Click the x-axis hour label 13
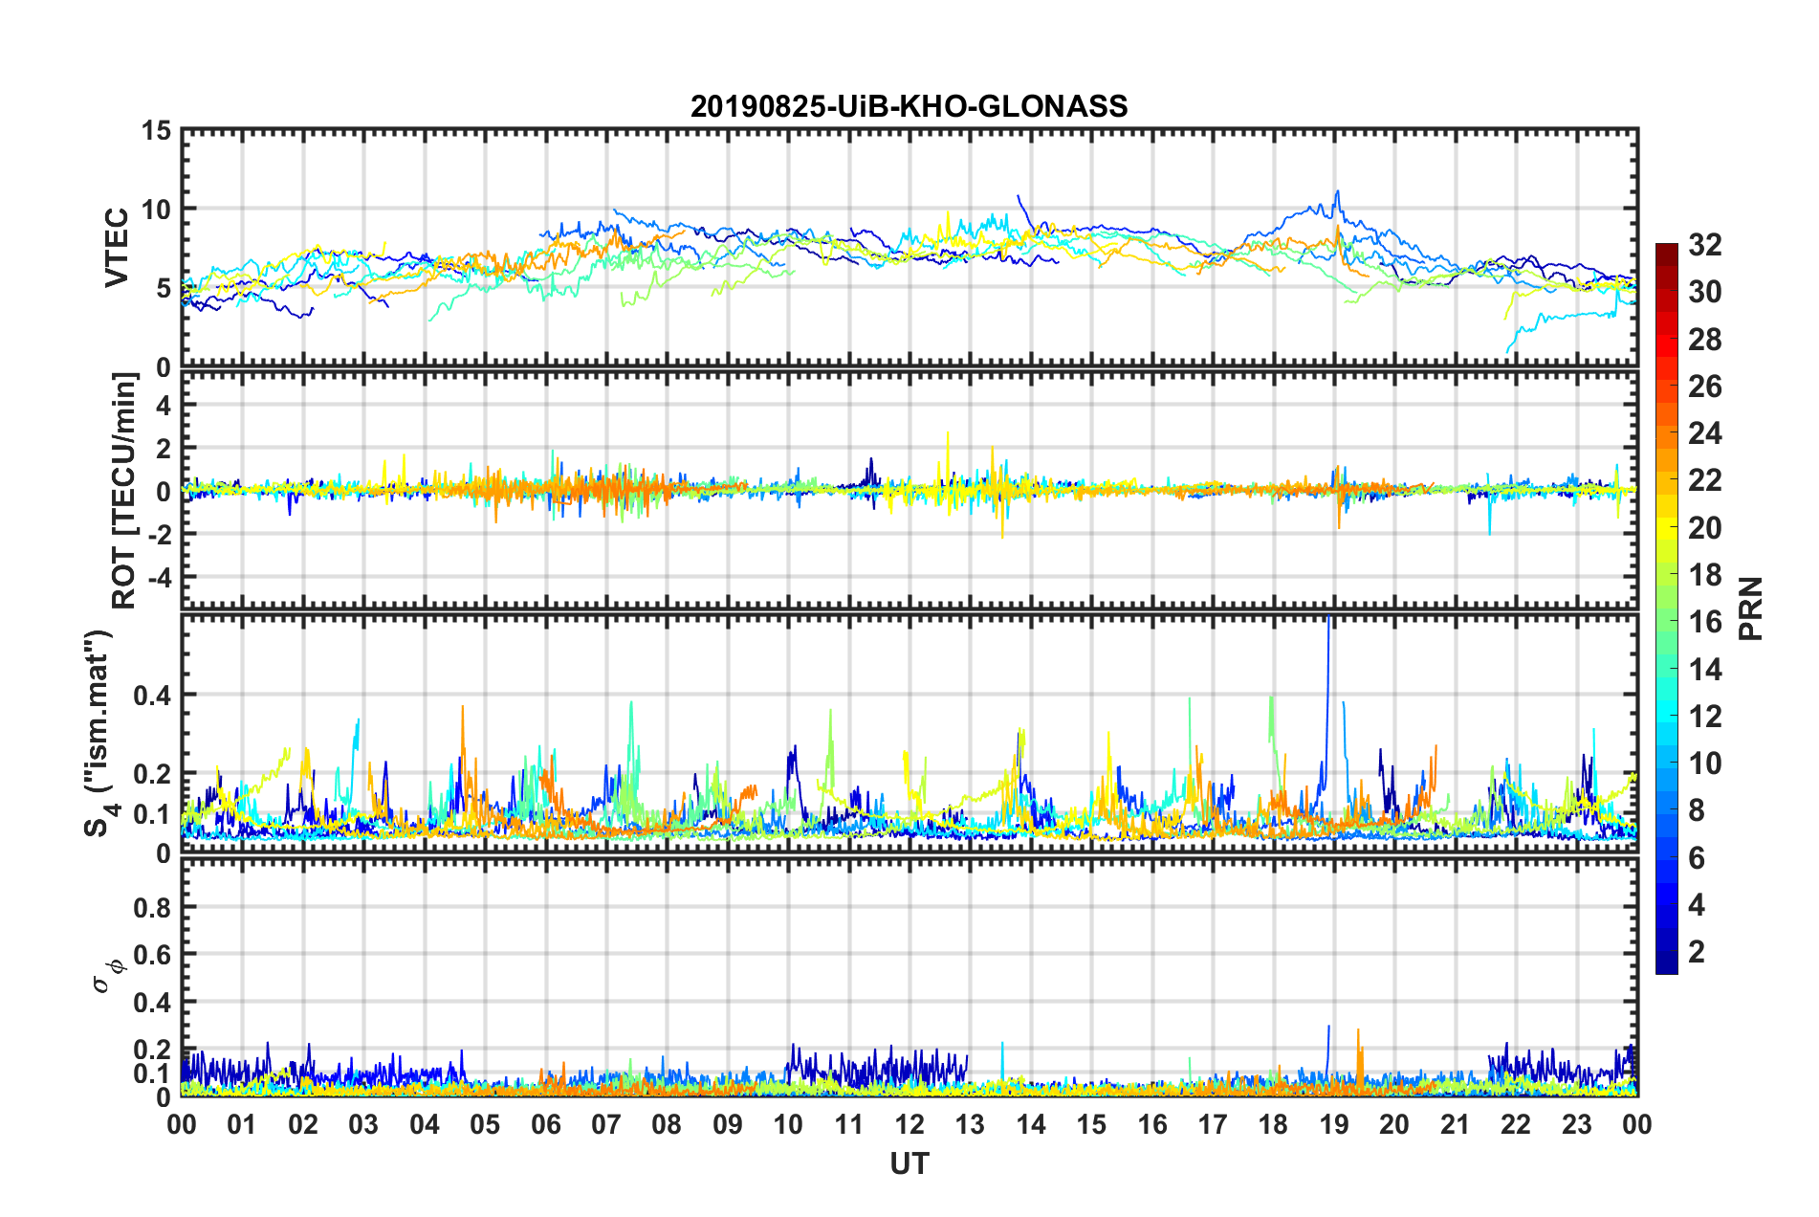Image resolution: width=1819 pixels, height=1217 pixels. point(970,1125)
